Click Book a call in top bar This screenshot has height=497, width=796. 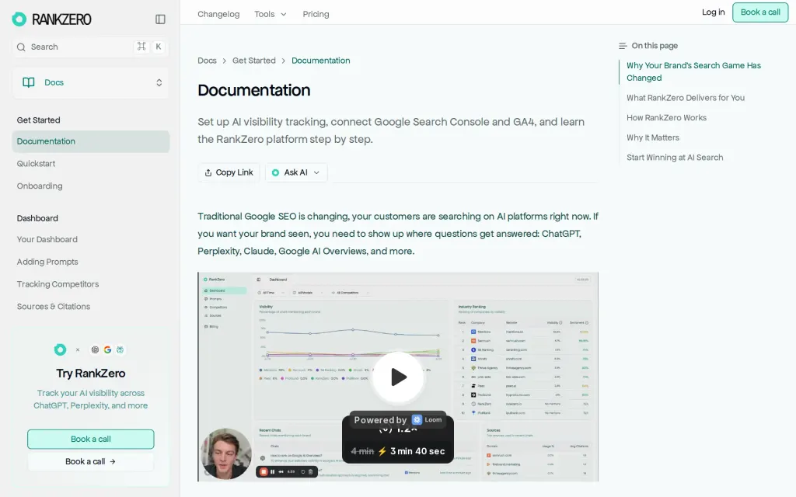[760, 12]
